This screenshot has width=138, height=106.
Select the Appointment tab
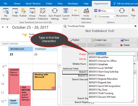(101, 3)
